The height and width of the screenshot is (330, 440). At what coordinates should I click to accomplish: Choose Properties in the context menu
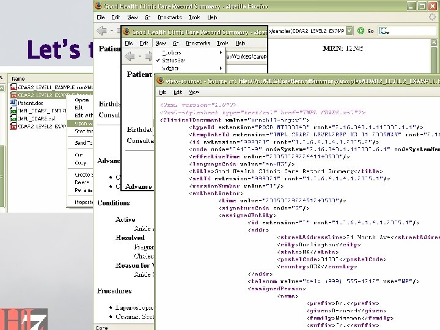[x=84, y=202]
